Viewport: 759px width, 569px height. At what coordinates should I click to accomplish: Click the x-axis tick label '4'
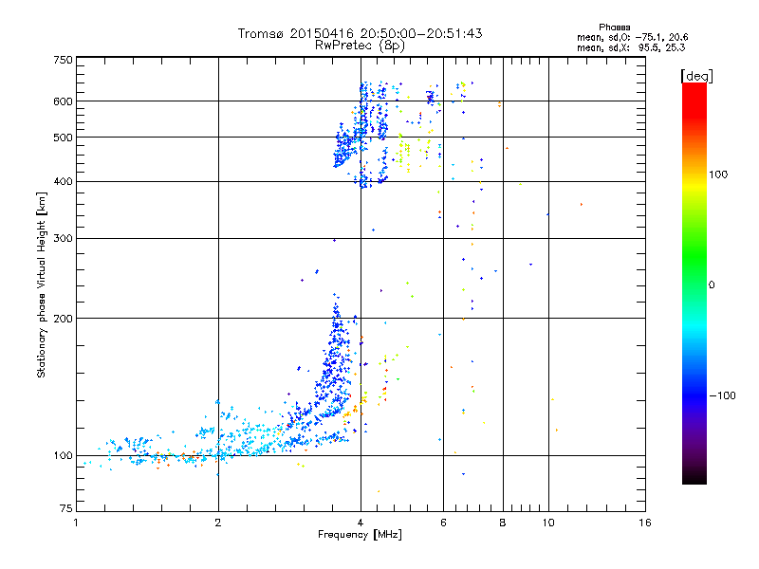[x=361, y=523]
